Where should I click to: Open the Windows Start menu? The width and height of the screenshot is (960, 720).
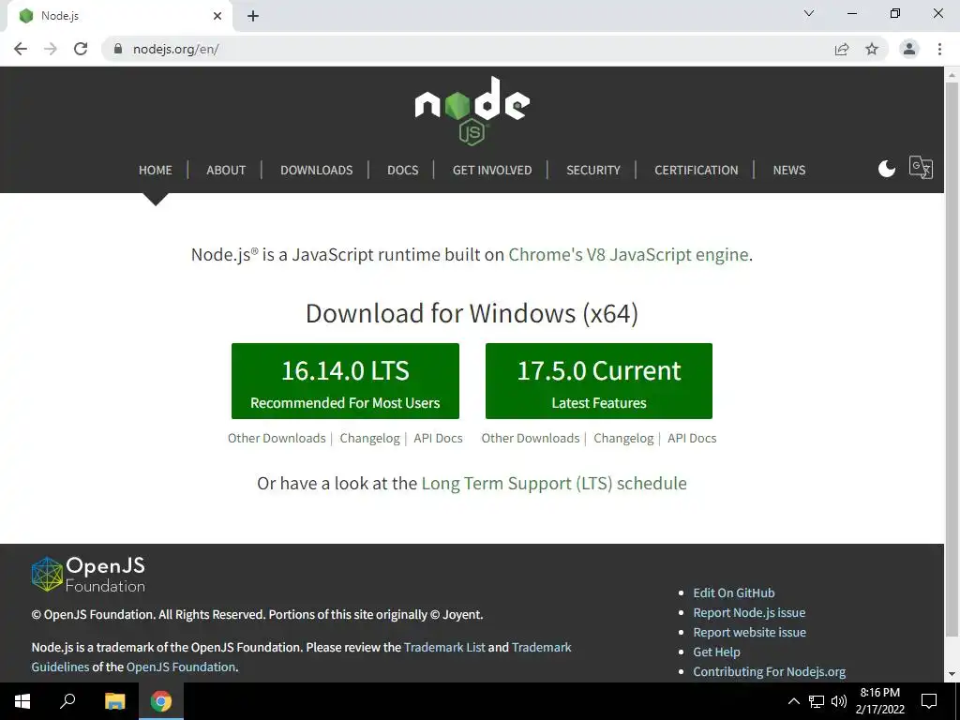click(x=22, y=701)
